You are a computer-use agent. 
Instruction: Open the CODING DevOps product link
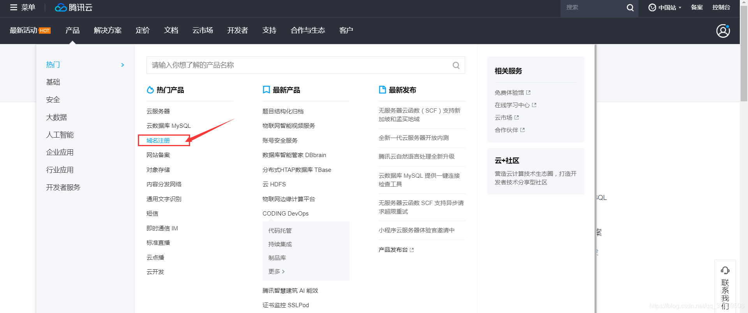(x=286, y=214)
